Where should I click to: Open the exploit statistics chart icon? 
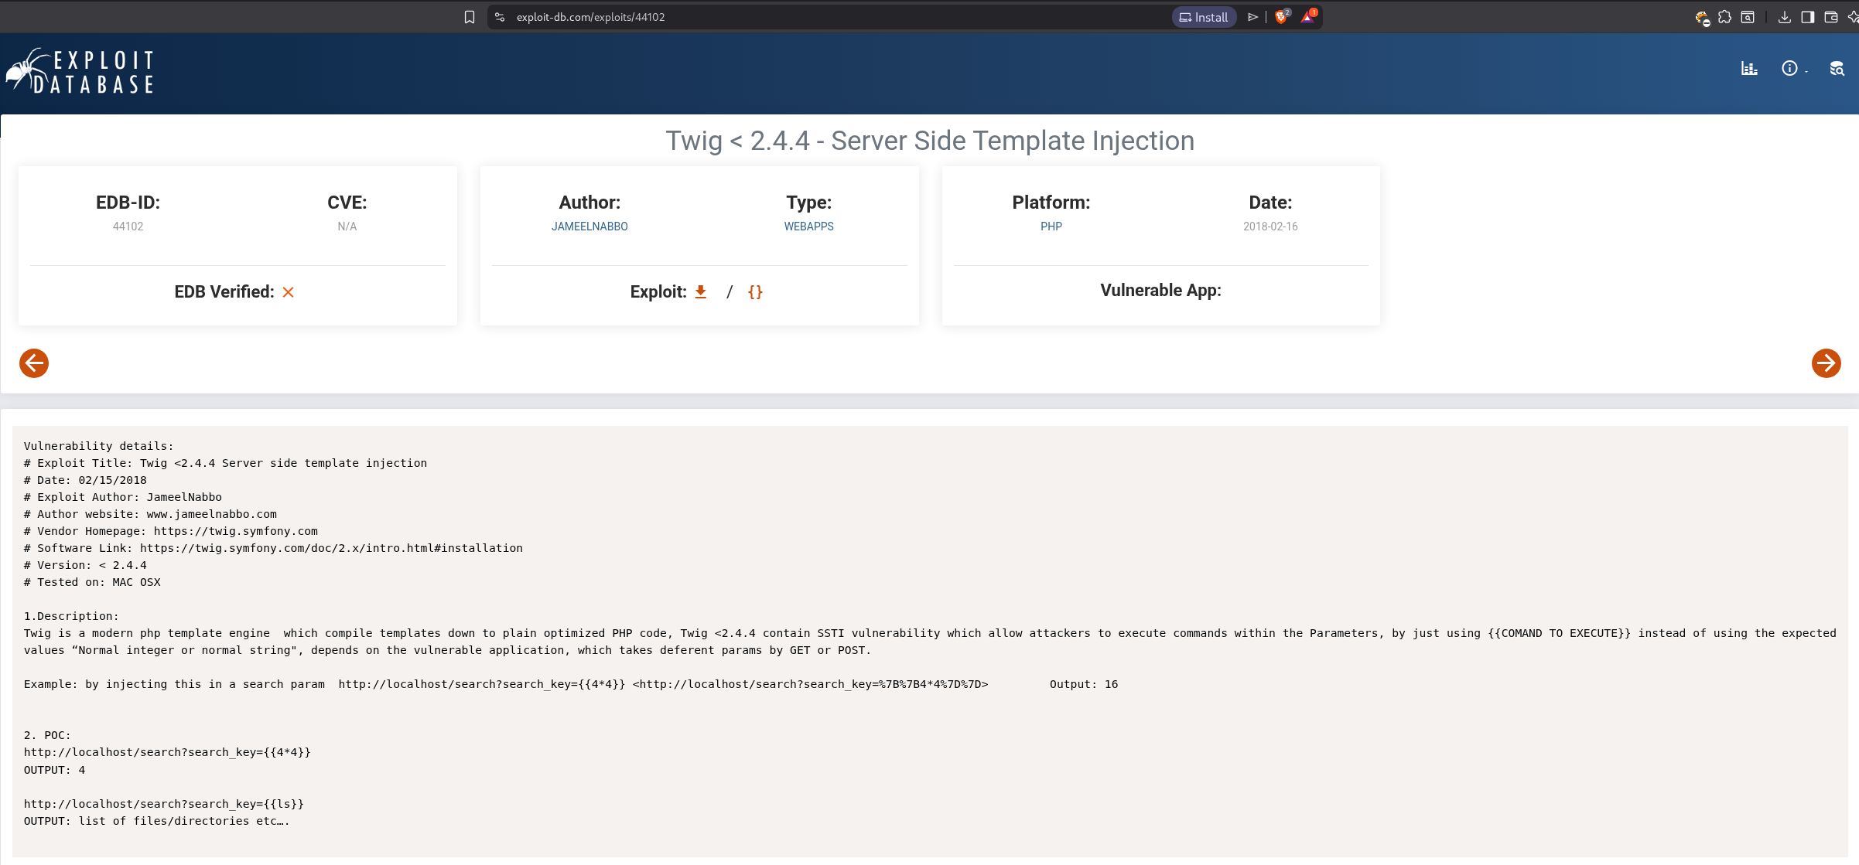[1749, 69]
